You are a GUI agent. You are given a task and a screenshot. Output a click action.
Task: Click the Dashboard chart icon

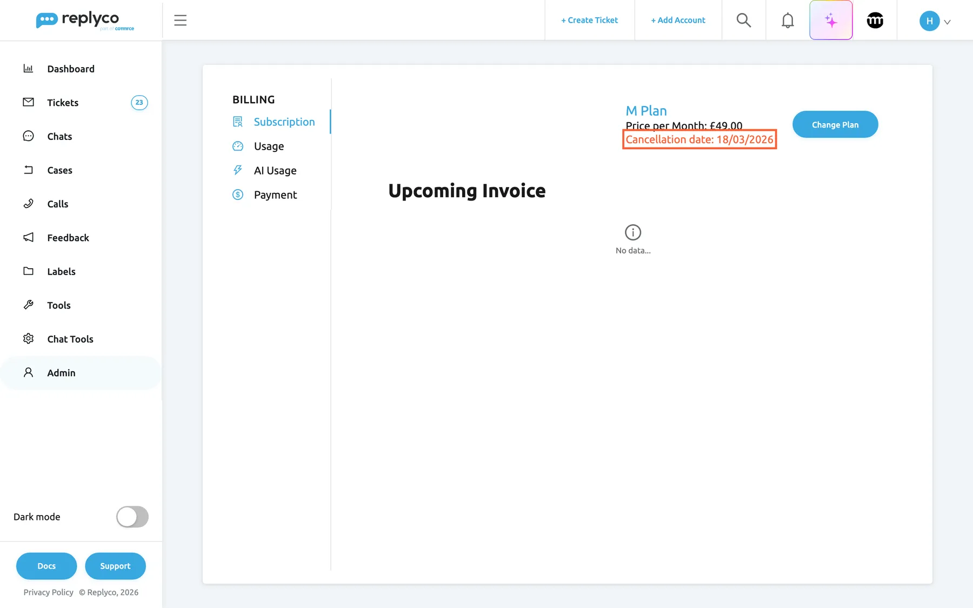[28, 69]
